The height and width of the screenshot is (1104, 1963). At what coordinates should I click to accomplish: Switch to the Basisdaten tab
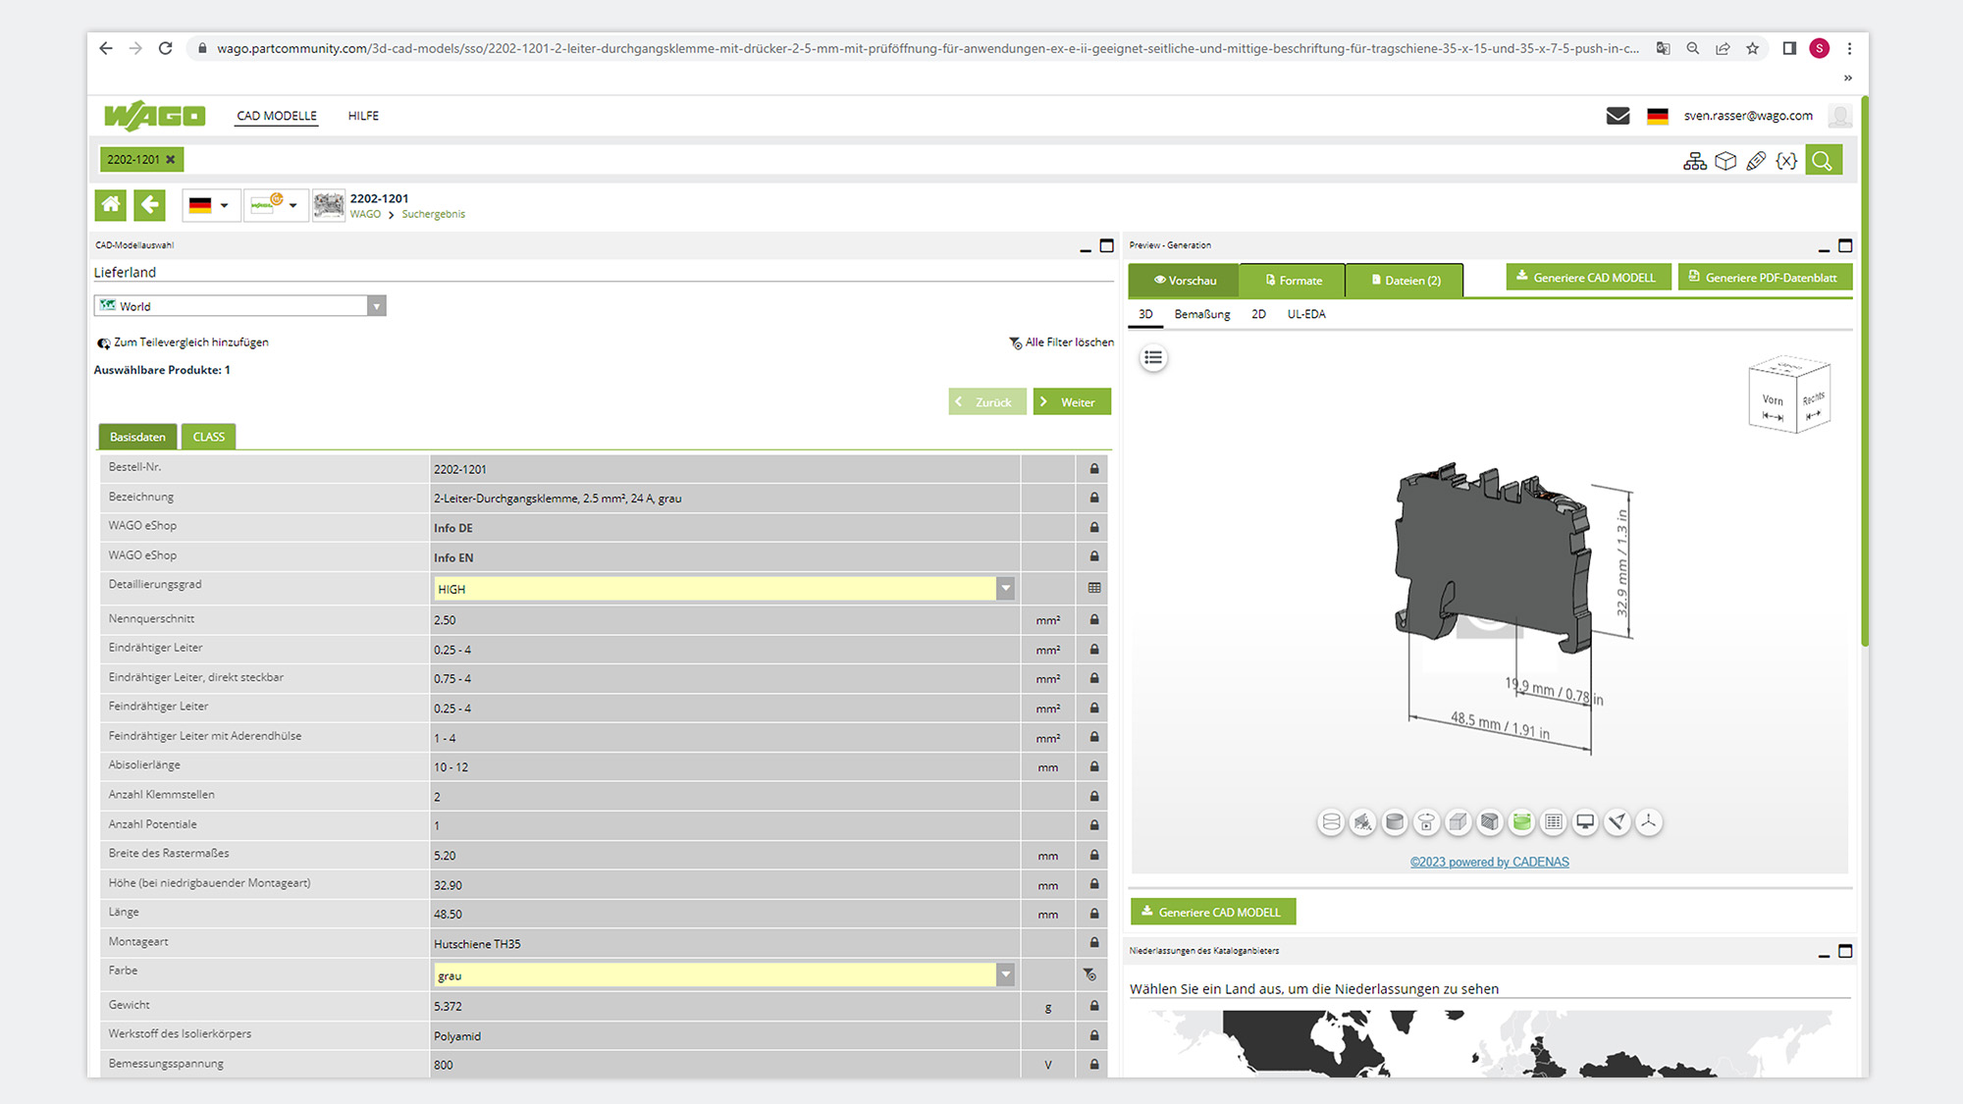coord(137,437)
